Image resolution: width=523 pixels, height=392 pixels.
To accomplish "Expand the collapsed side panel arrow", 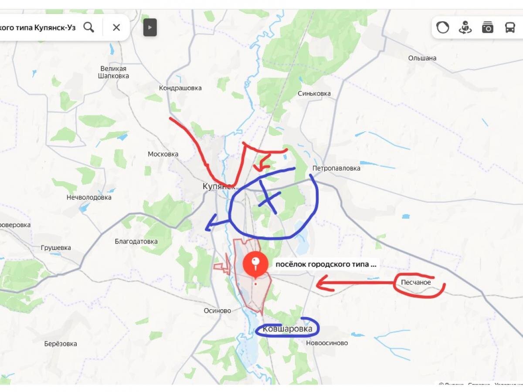I will click(150, 27).
